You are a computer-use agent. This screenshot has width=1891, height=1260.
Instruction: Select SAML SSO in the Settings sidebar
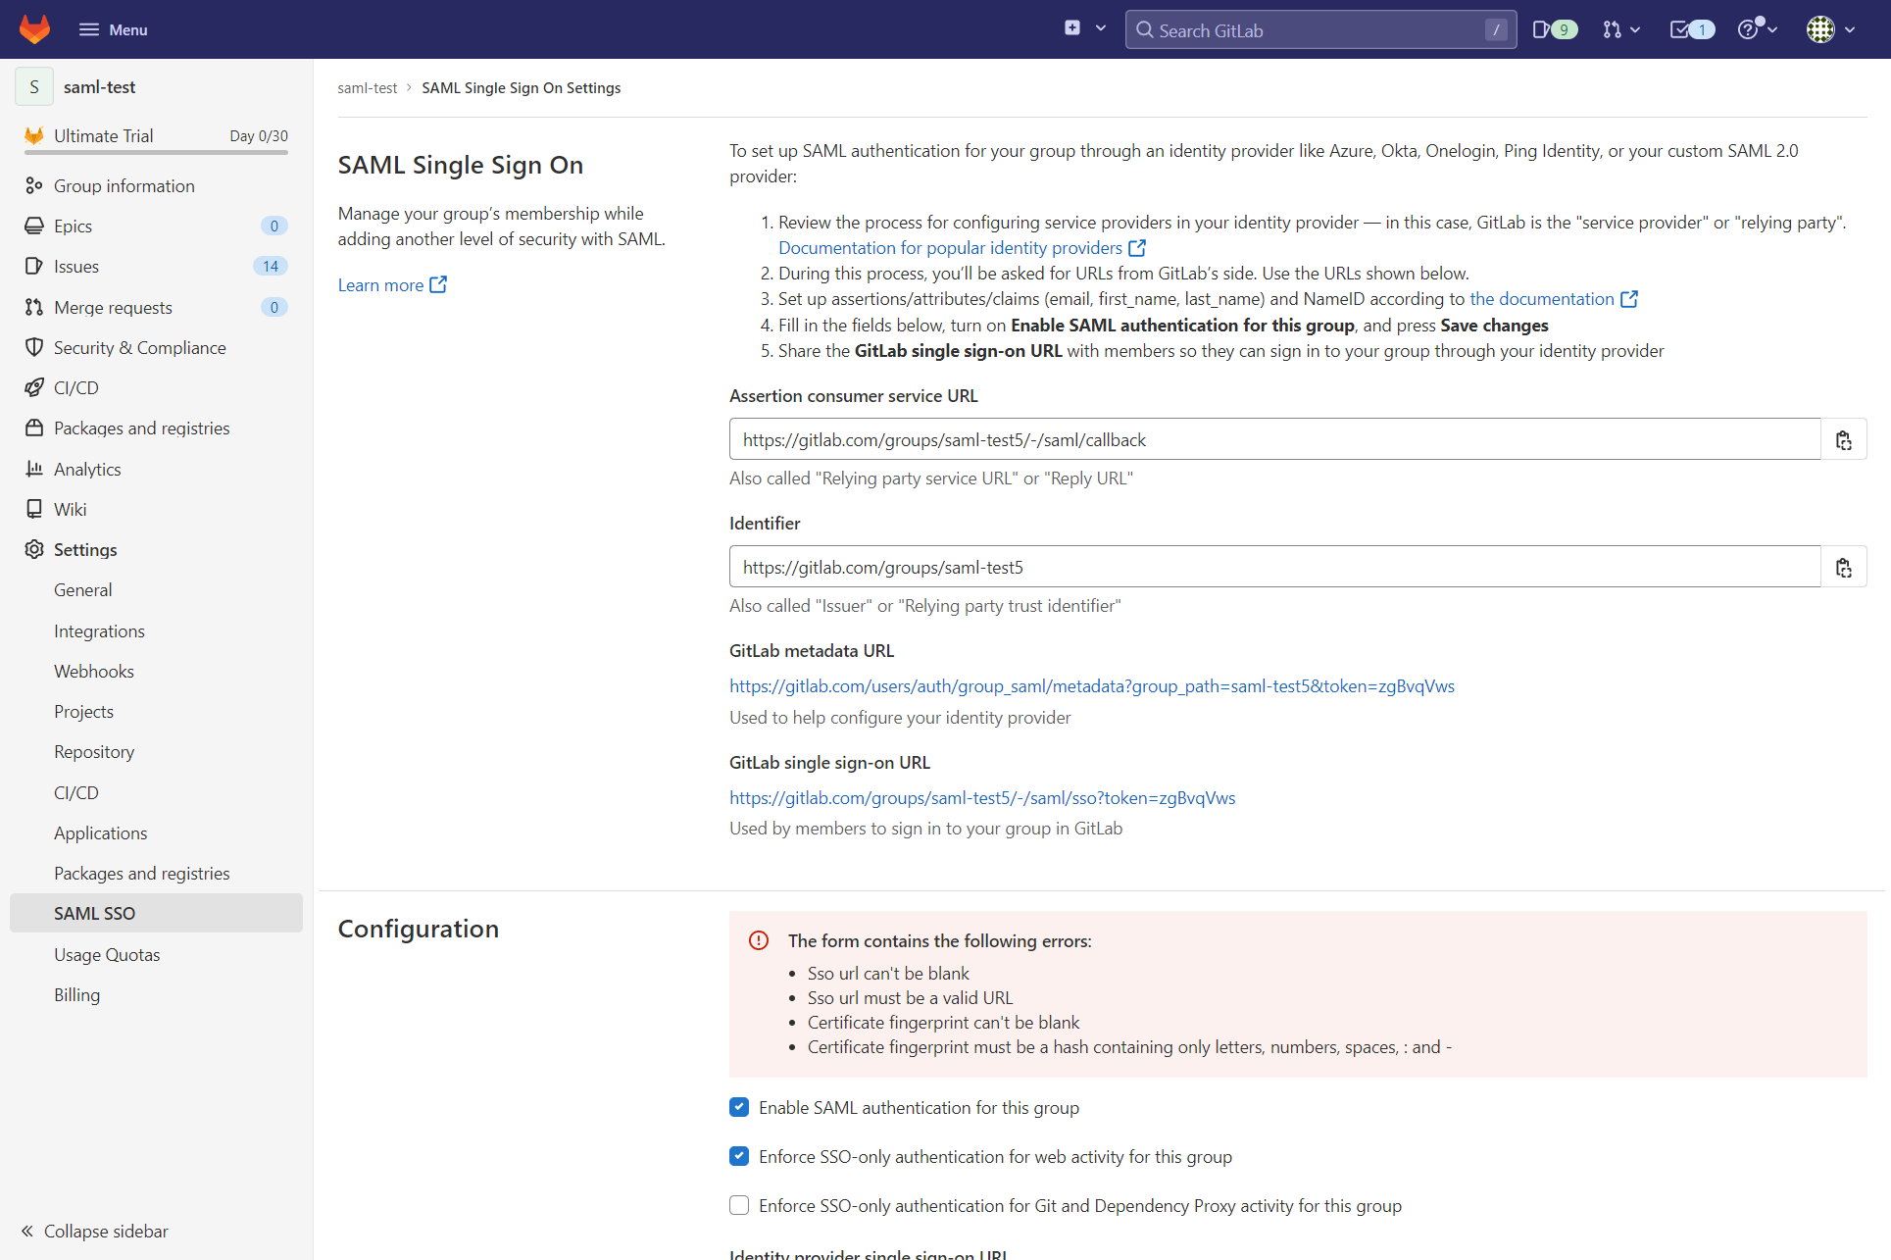(94, 913)
